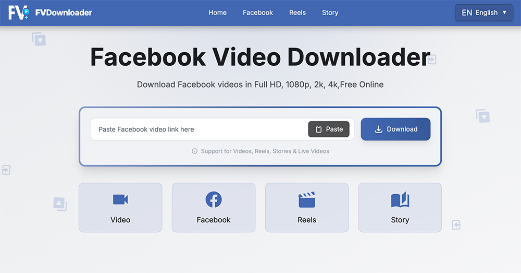The height and width of the screenshot is (273, 521).
Task: Select the Video camera icon card
Action: coord(120,199)
